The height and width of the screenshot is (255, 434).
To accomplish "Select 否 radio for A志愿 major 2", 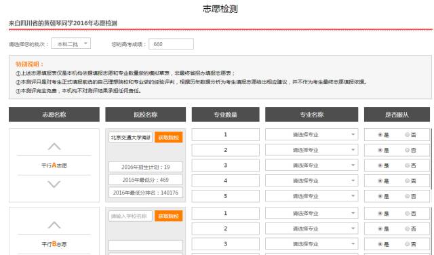I will point(407,150).
